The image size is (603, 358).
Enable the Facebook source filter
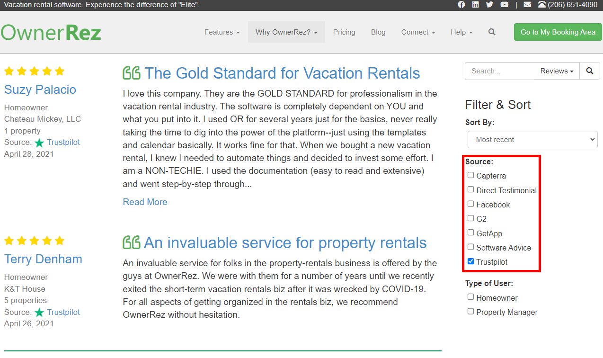click(470, 204)
